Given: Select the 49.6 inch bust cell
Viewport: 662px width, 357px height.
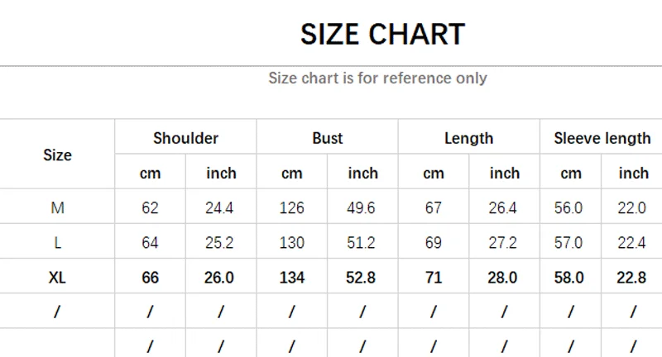Looking at the screenshot, I should (362, 208).
